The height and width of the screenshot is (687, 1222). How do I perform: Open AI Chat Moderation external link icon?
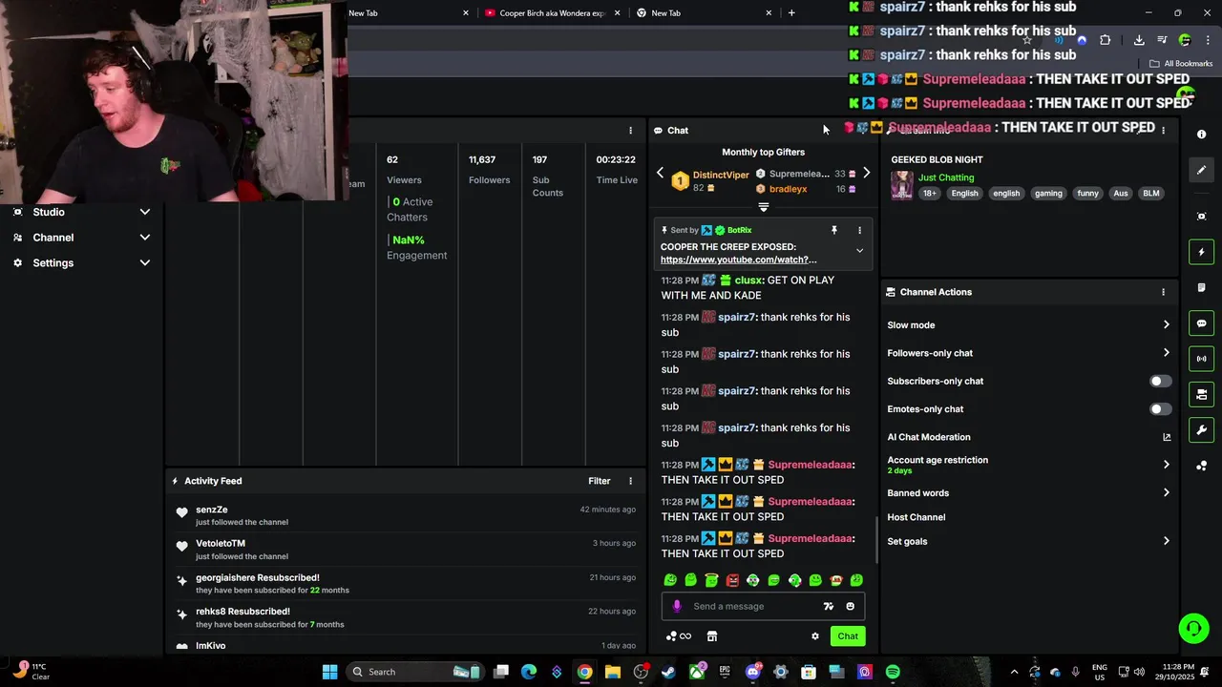tap(1166, 437)
